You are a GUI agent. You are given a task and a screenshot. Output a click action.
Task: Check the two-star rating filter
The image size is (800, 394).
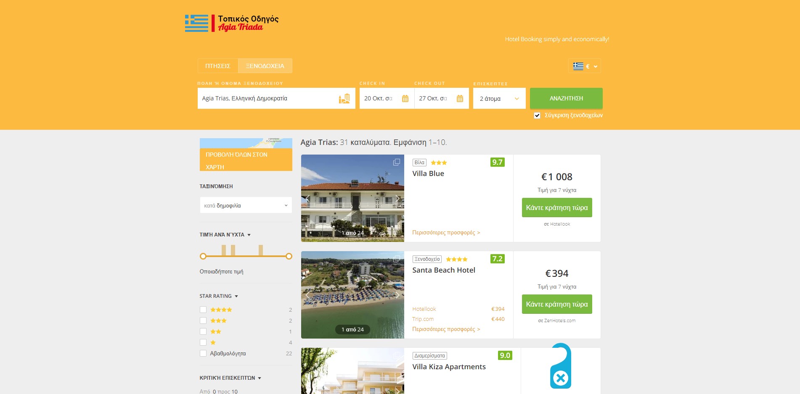pyautogui.click(x=203, y=331)
